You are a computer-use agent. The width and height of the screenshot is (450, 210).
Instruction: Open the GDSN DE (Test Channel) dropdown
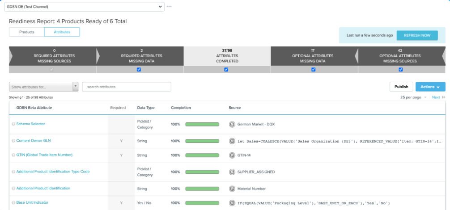click(85, 7)
